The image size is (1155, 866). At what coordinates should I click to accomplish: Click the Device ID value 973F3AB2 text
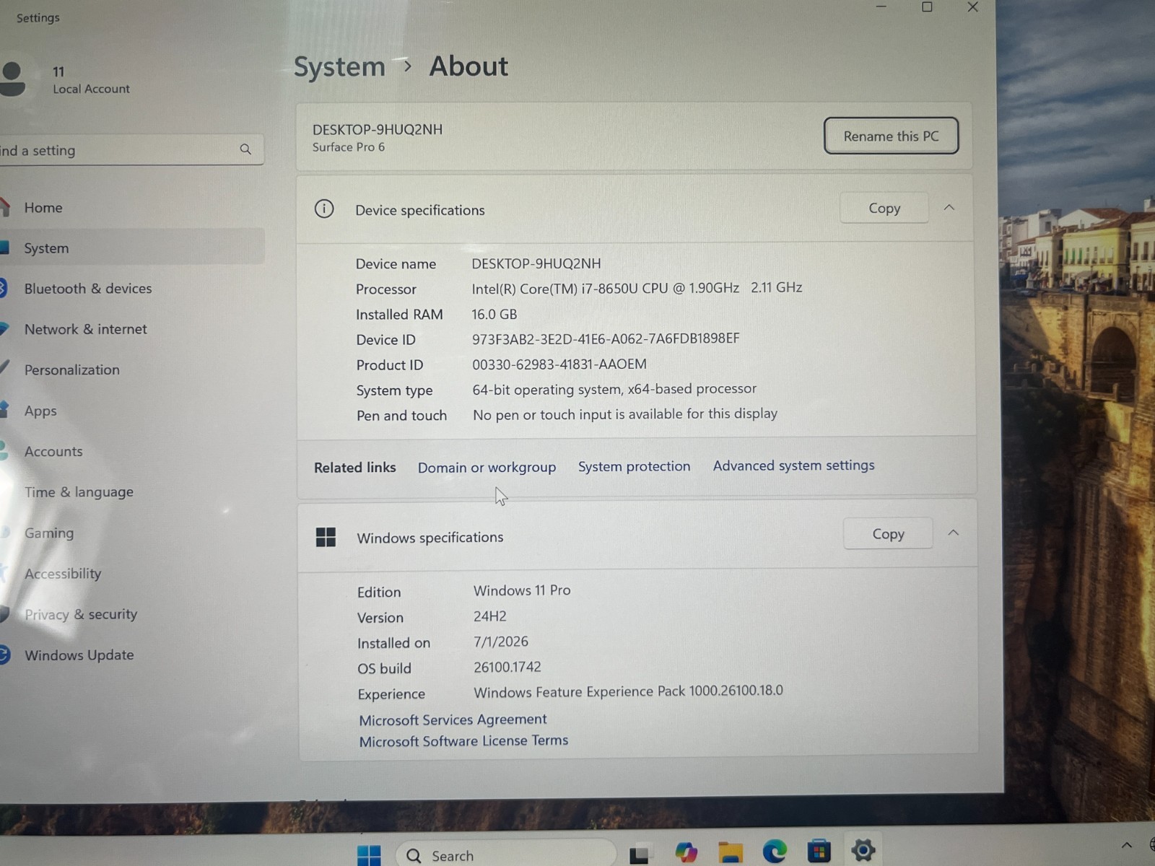tap(606, 338)
